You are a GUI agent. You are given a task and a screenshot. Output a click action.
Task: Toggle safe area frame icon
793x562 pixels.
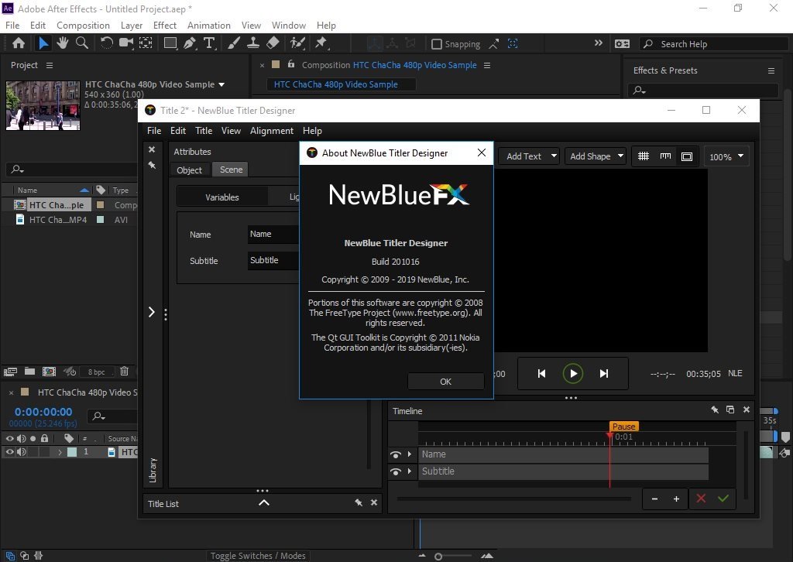point(687,156)
